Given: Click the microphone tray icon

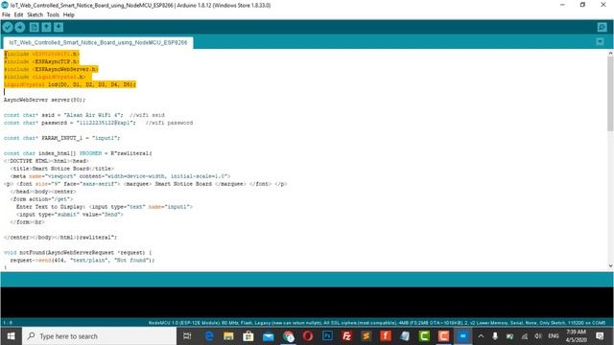Looking at the screenshot, I should point(495,336).
